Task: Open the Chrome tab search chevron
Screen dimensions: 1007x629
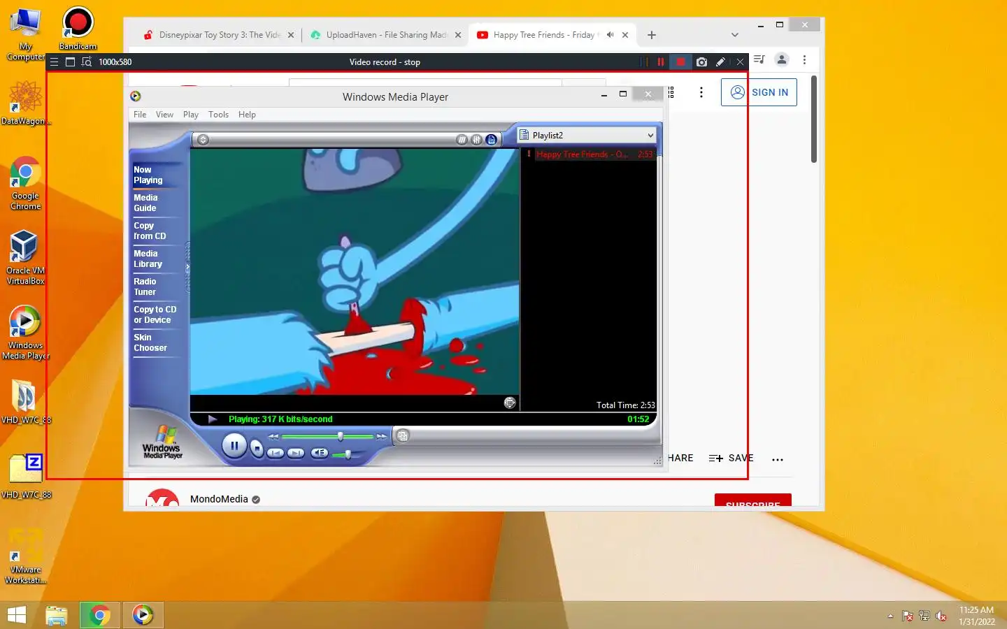Action: click(x=734, y=35)
